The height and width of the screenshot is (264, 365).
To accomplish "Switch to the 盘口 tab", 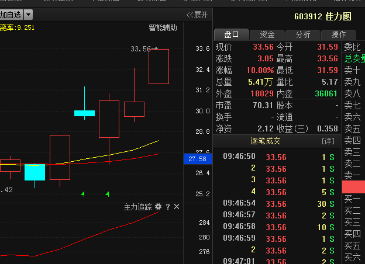I will [232, 34].
